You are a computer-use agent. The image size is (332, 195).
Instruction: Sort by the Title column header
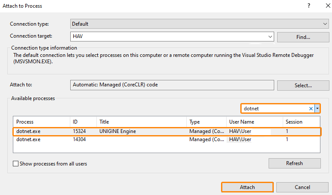(x=141, y=122)
